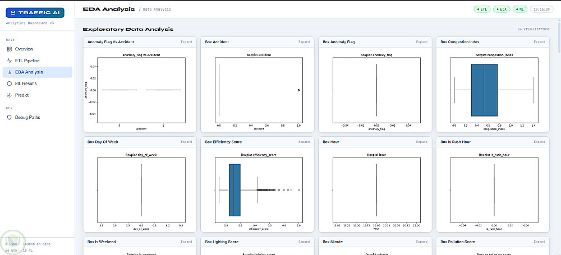Click the Debug Paths shield icon

point(10,117)
